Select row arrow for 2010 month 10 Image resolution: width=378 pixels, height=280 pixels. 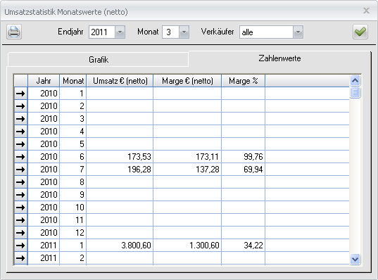click(20, 208)
